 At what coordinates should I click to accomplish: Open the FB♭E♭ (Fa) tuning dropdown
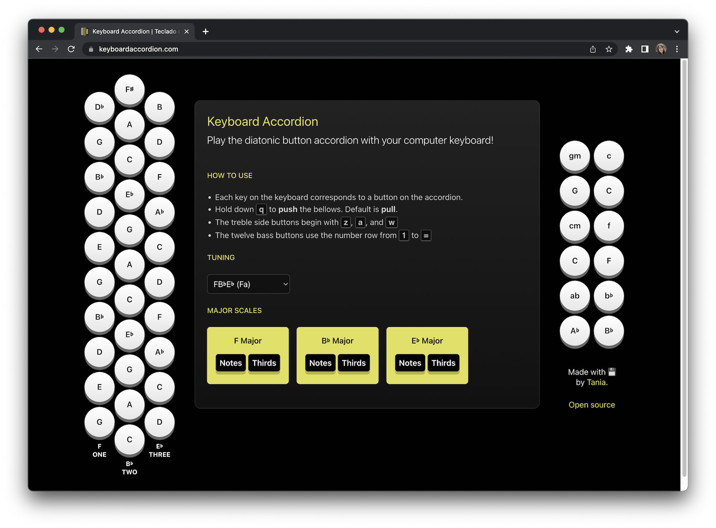(x=248, y=284)
